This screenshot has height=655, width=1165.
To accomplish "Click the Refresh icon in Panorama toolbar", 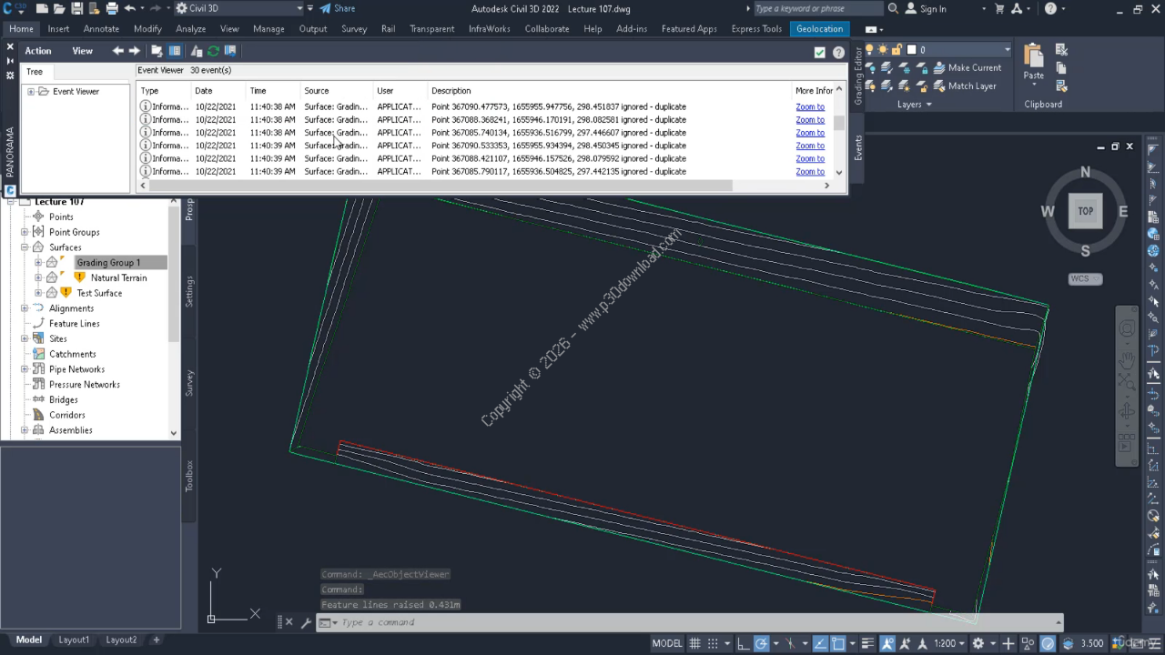I will (x=213, y=51).
